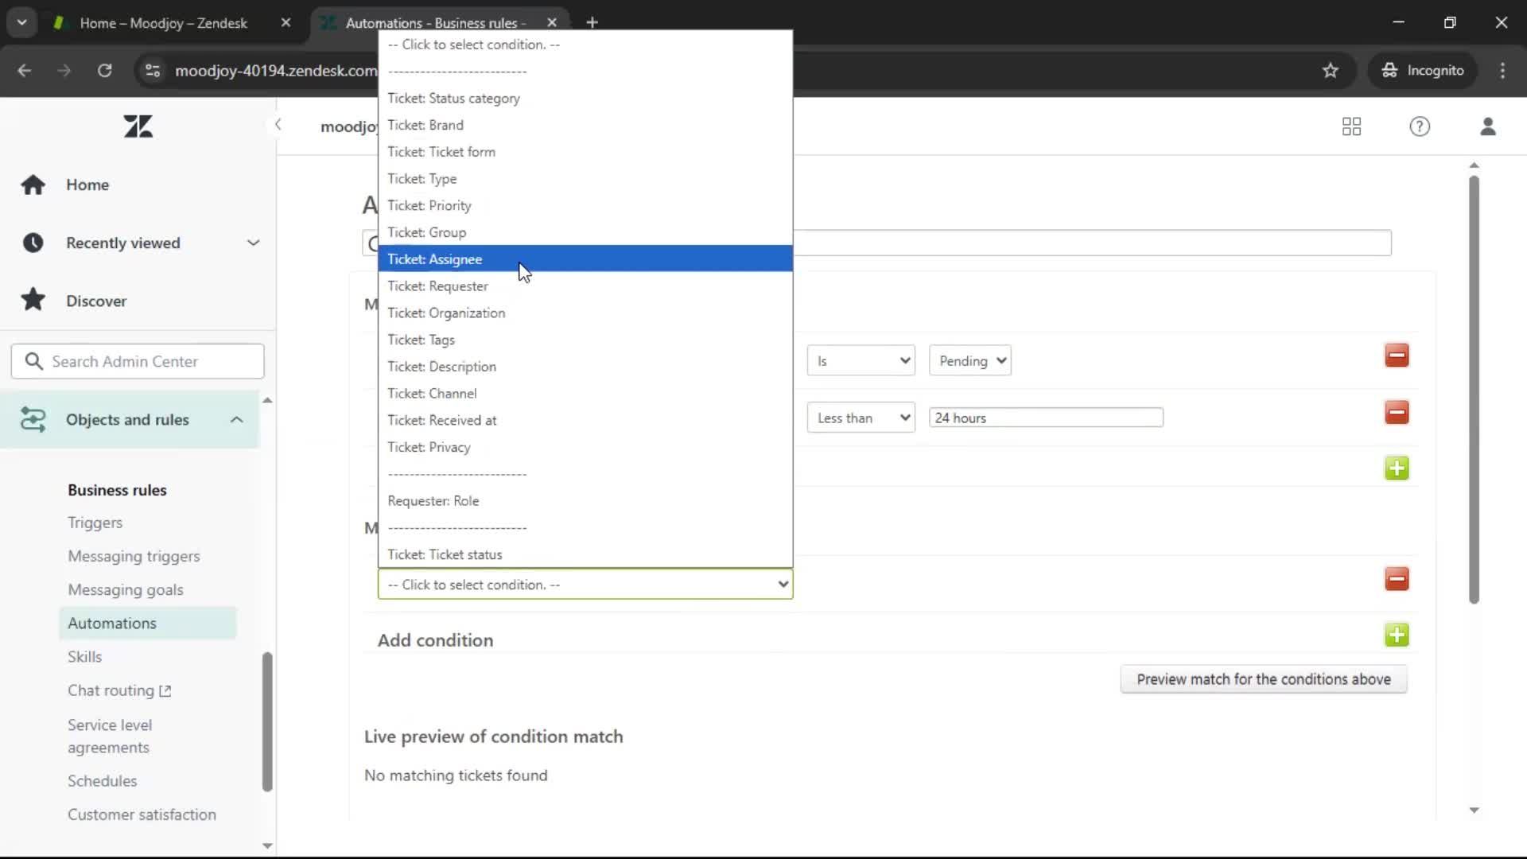This screenshot has width=1527, height=859.
Task: Preview match for the conditions above
Action: click(x=1264, y=679)
